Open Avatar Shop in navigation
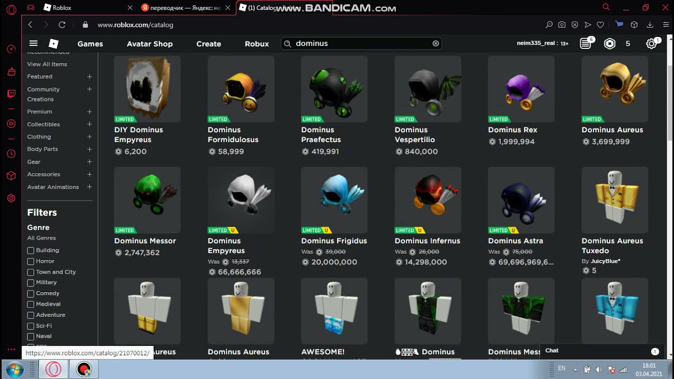674x379 pixels. pyautogui.click(x=150, y=44)
